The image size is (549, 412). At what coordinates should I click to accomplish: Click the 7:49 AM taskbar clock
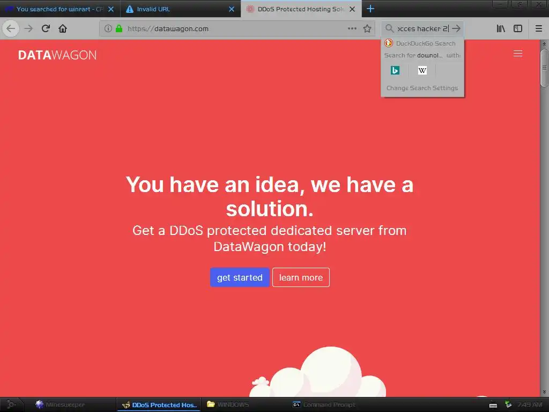tap(530, 404)
